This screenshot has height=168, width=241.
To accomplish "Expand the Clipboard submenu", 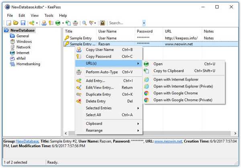I will 109,123.
